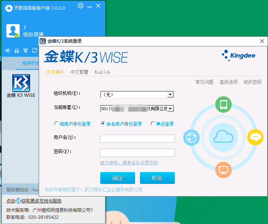
Task: Click the speaker icon in 天联 toolbar
Action: [x=8, y=50]
